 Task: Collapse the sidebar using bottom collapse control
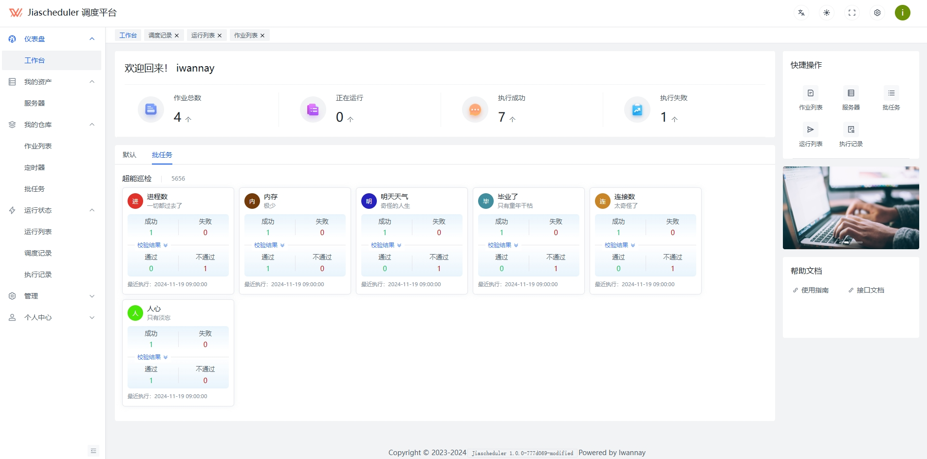click(93, 451)
